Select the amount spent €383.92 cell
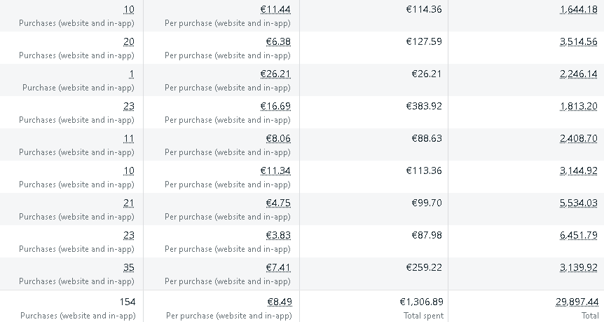The height and width of the screenshot is (322, 604). 424,106
